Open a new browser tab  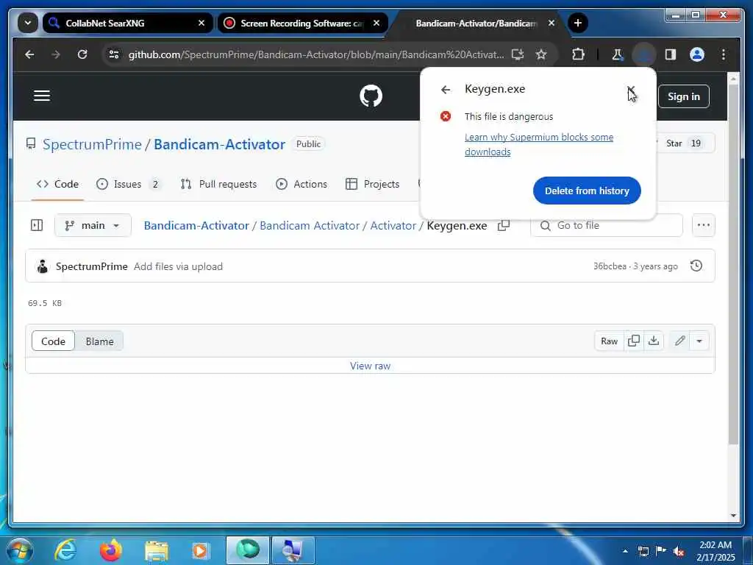[x=578, y=23]
